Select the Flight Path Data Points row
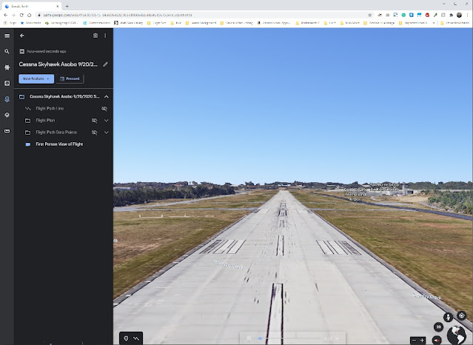473x345 pixels. click(64, 133)
